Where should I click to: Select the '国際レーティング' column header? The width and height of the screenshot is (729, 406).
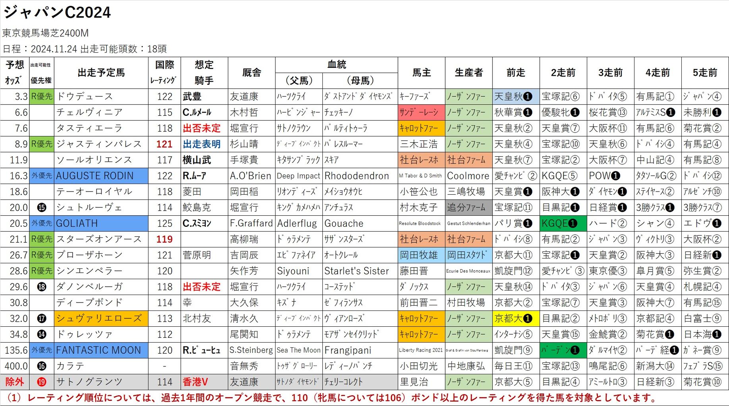(x=165, y=73)
